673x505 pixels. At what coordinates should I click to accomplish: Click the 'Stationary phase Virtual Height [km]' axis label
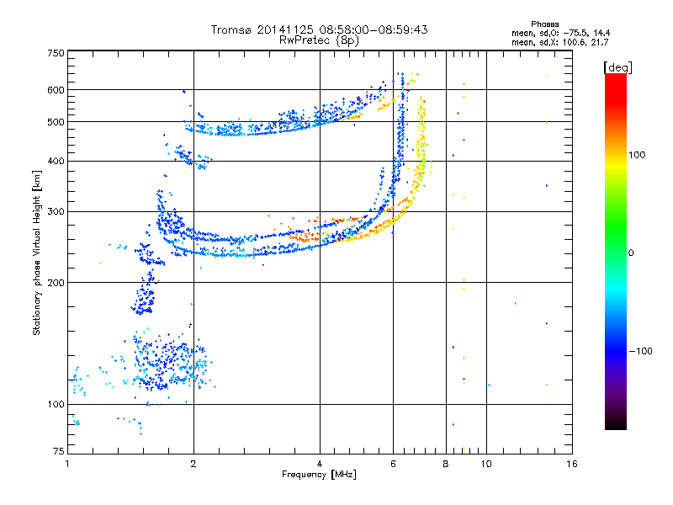coord(37,252)
